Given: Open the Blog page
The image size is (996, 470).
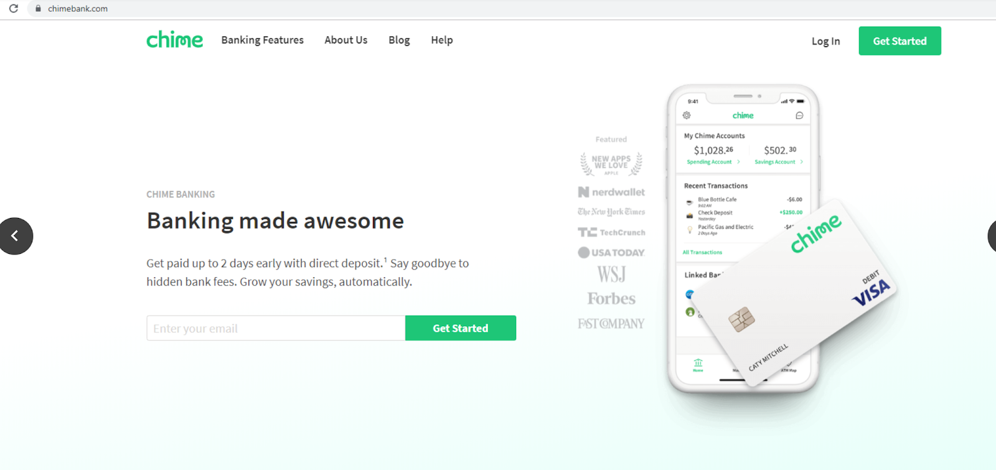Looking at the screenshot, I should (x=399, y=40).
